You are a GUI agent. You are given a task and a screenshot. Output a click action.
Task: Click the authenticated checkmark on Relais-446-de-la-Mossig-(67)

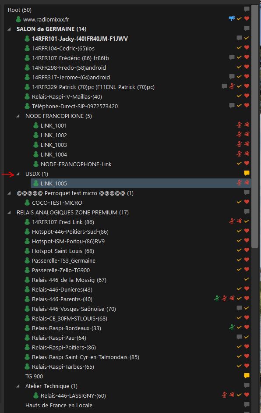[x=247, y=279]
